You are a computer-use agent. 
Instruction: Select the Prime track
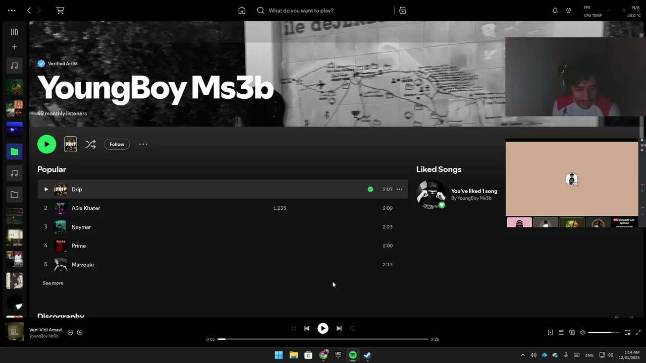223,246
